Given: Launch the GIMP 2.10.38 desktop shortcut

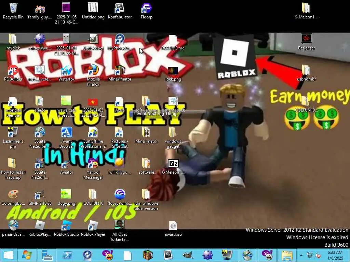Looking at the screenshot, I should [x=40, y=197].
